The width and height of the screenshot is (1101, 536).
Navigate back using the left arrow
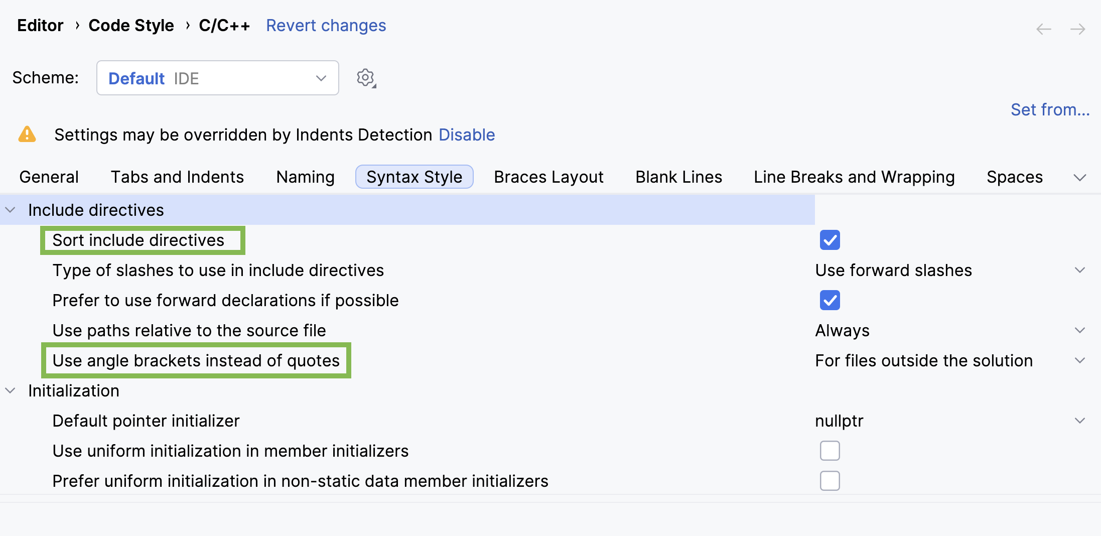1044,29
